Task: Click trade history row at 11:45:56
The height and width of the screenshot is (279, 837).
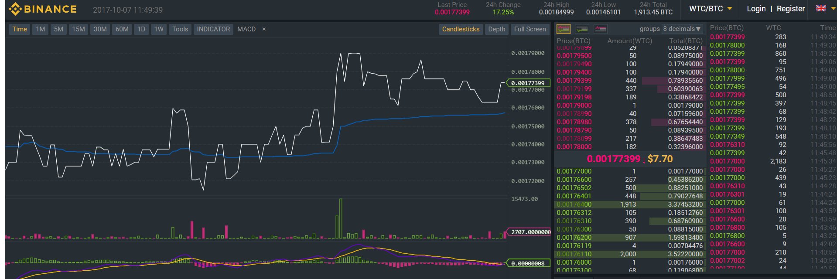Action: (772, 145)
